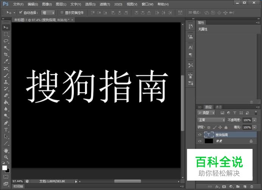This screenshot has height=190, width=262.
Task: Enable the 显示变换控件 checkbox
Action: [62, 12]
